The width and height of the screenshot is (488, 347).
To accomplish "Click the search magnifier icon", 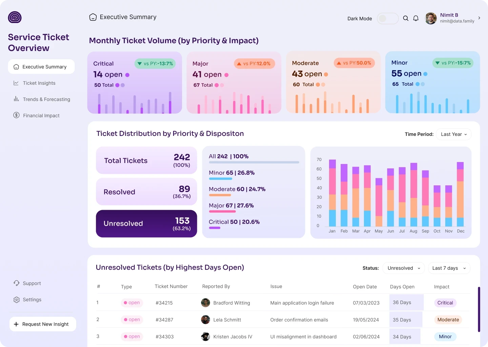I will [406, 18].
